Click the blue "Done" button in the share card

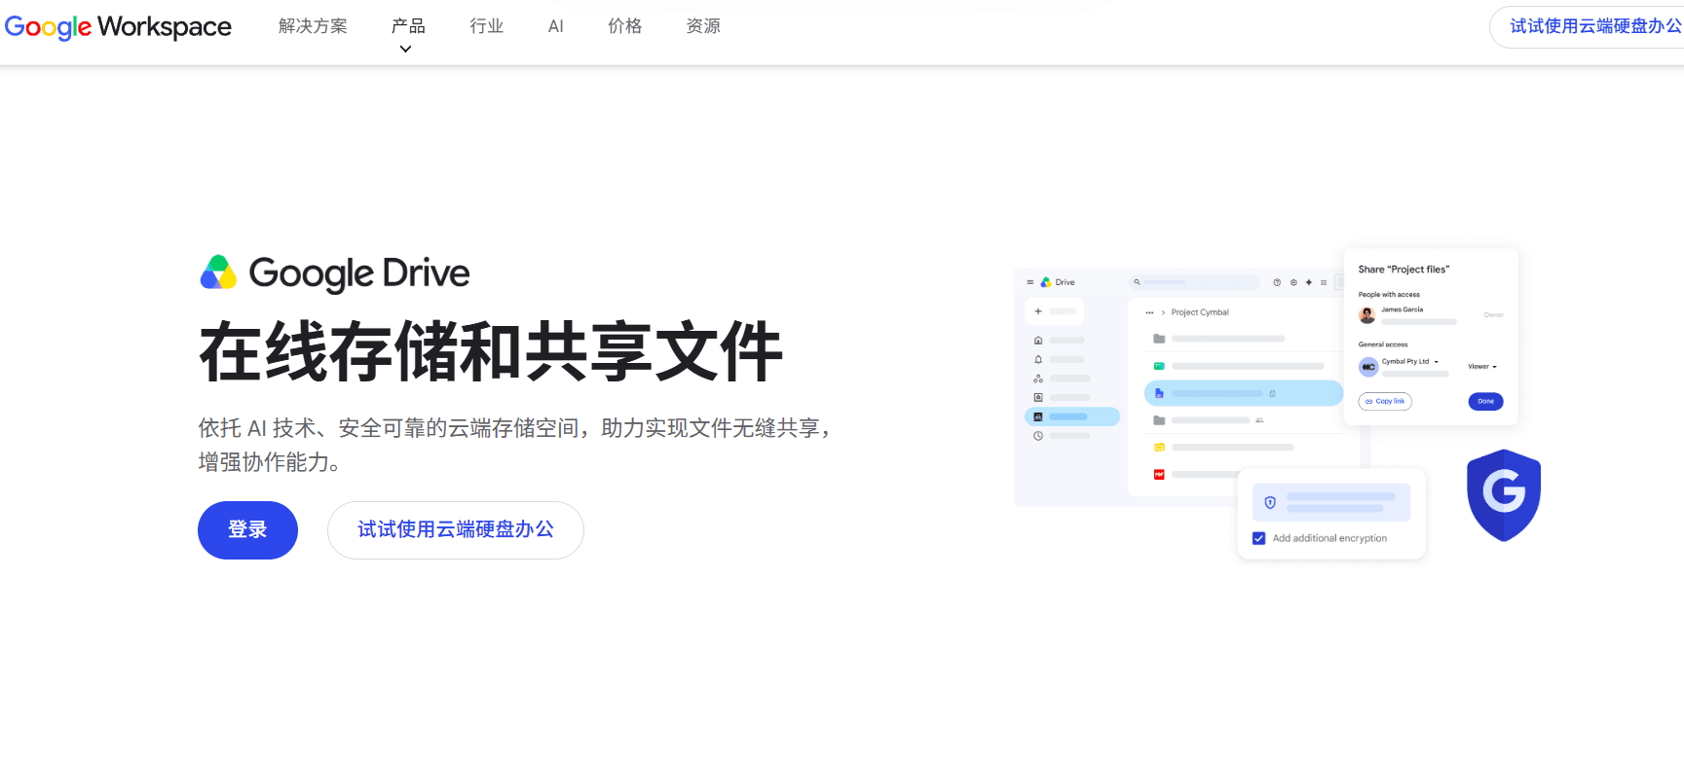[1485, 401]
